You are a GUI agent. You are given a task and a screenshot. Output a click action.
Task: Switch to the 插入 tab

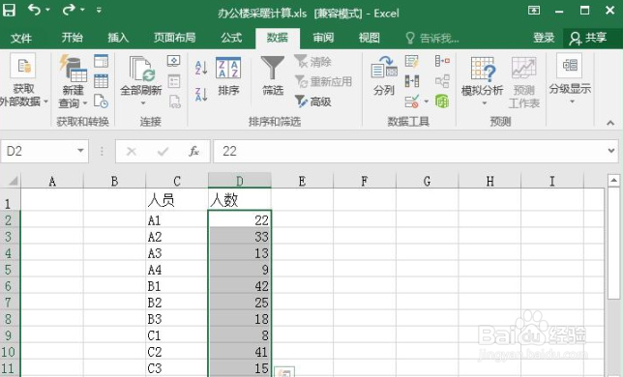coord(118,38)
